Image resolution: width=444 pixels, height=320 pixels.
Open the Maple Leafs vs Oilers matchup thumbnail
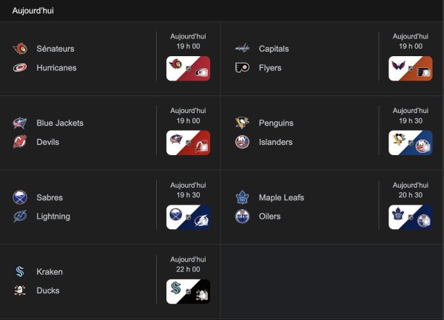point(410,217)
